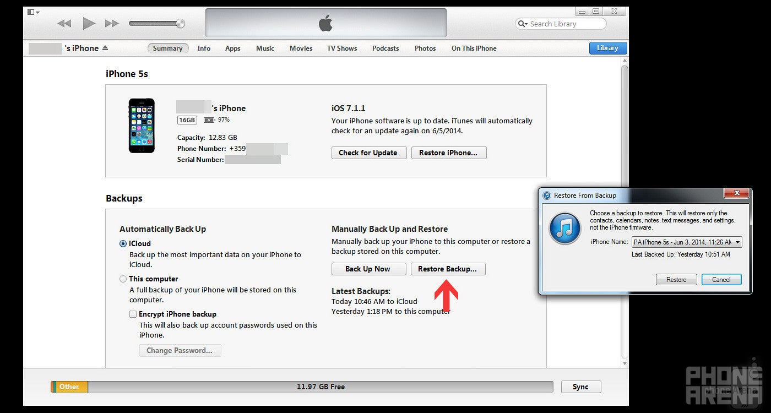
Task: Click the rewind previous track button
Action: coord(64,23)
